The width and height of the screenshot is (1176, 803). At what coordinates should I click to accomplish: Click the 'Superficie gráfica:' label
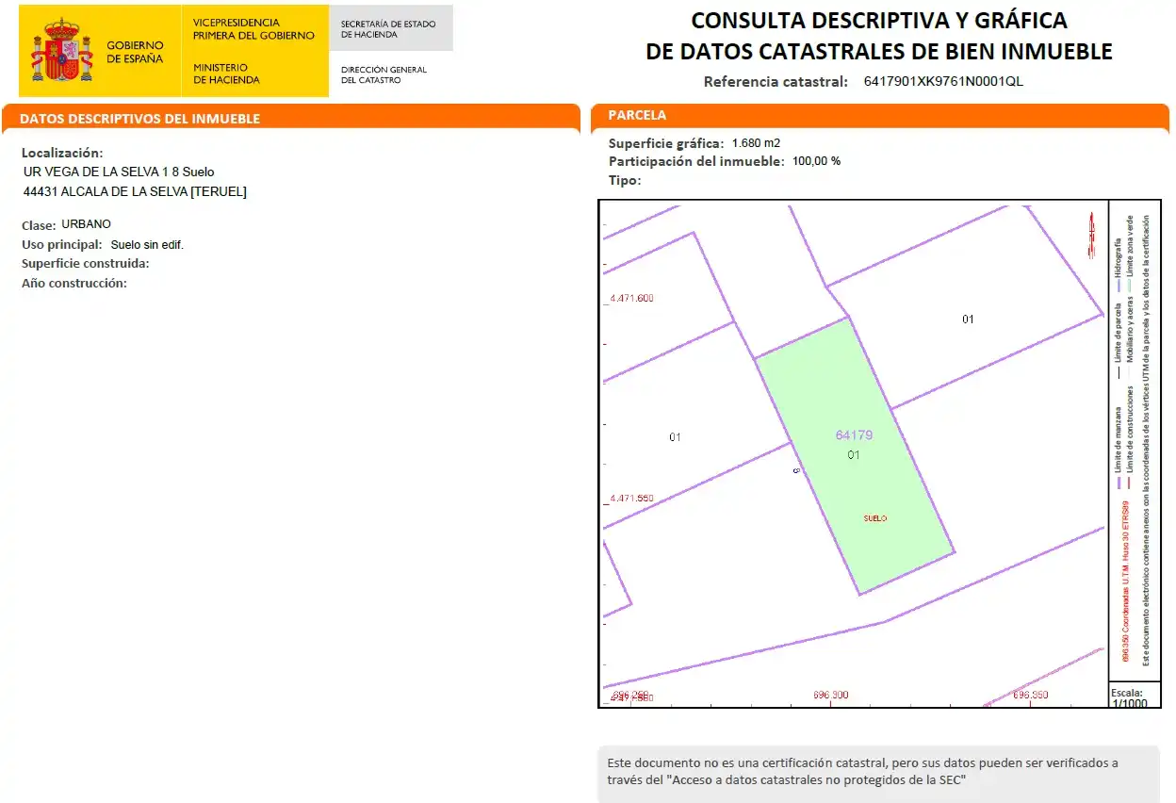click(666, 143)
